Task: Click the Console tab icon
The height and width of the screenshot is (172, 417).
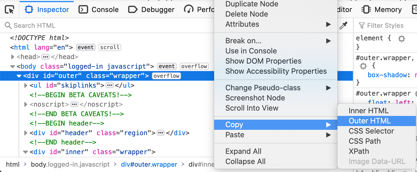Action: point(83,10)
